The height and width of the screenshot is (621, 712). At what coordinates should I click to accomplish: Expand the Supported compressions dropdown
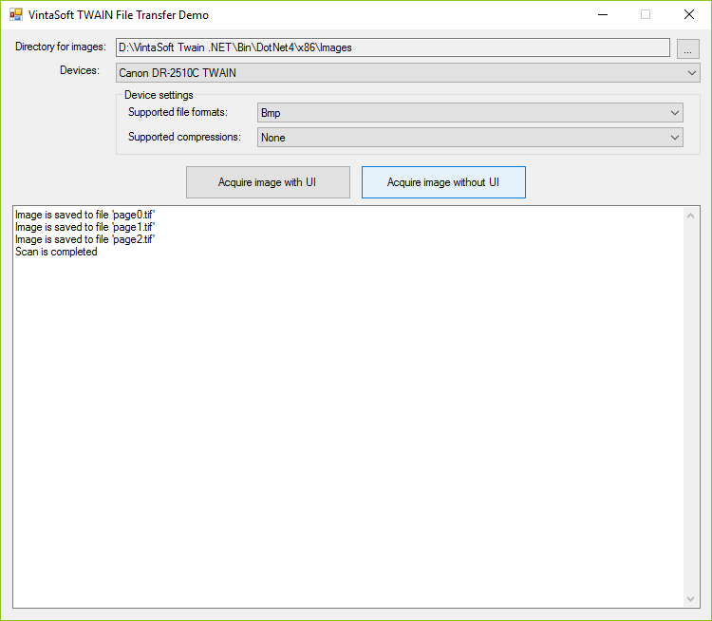point(470,138)
